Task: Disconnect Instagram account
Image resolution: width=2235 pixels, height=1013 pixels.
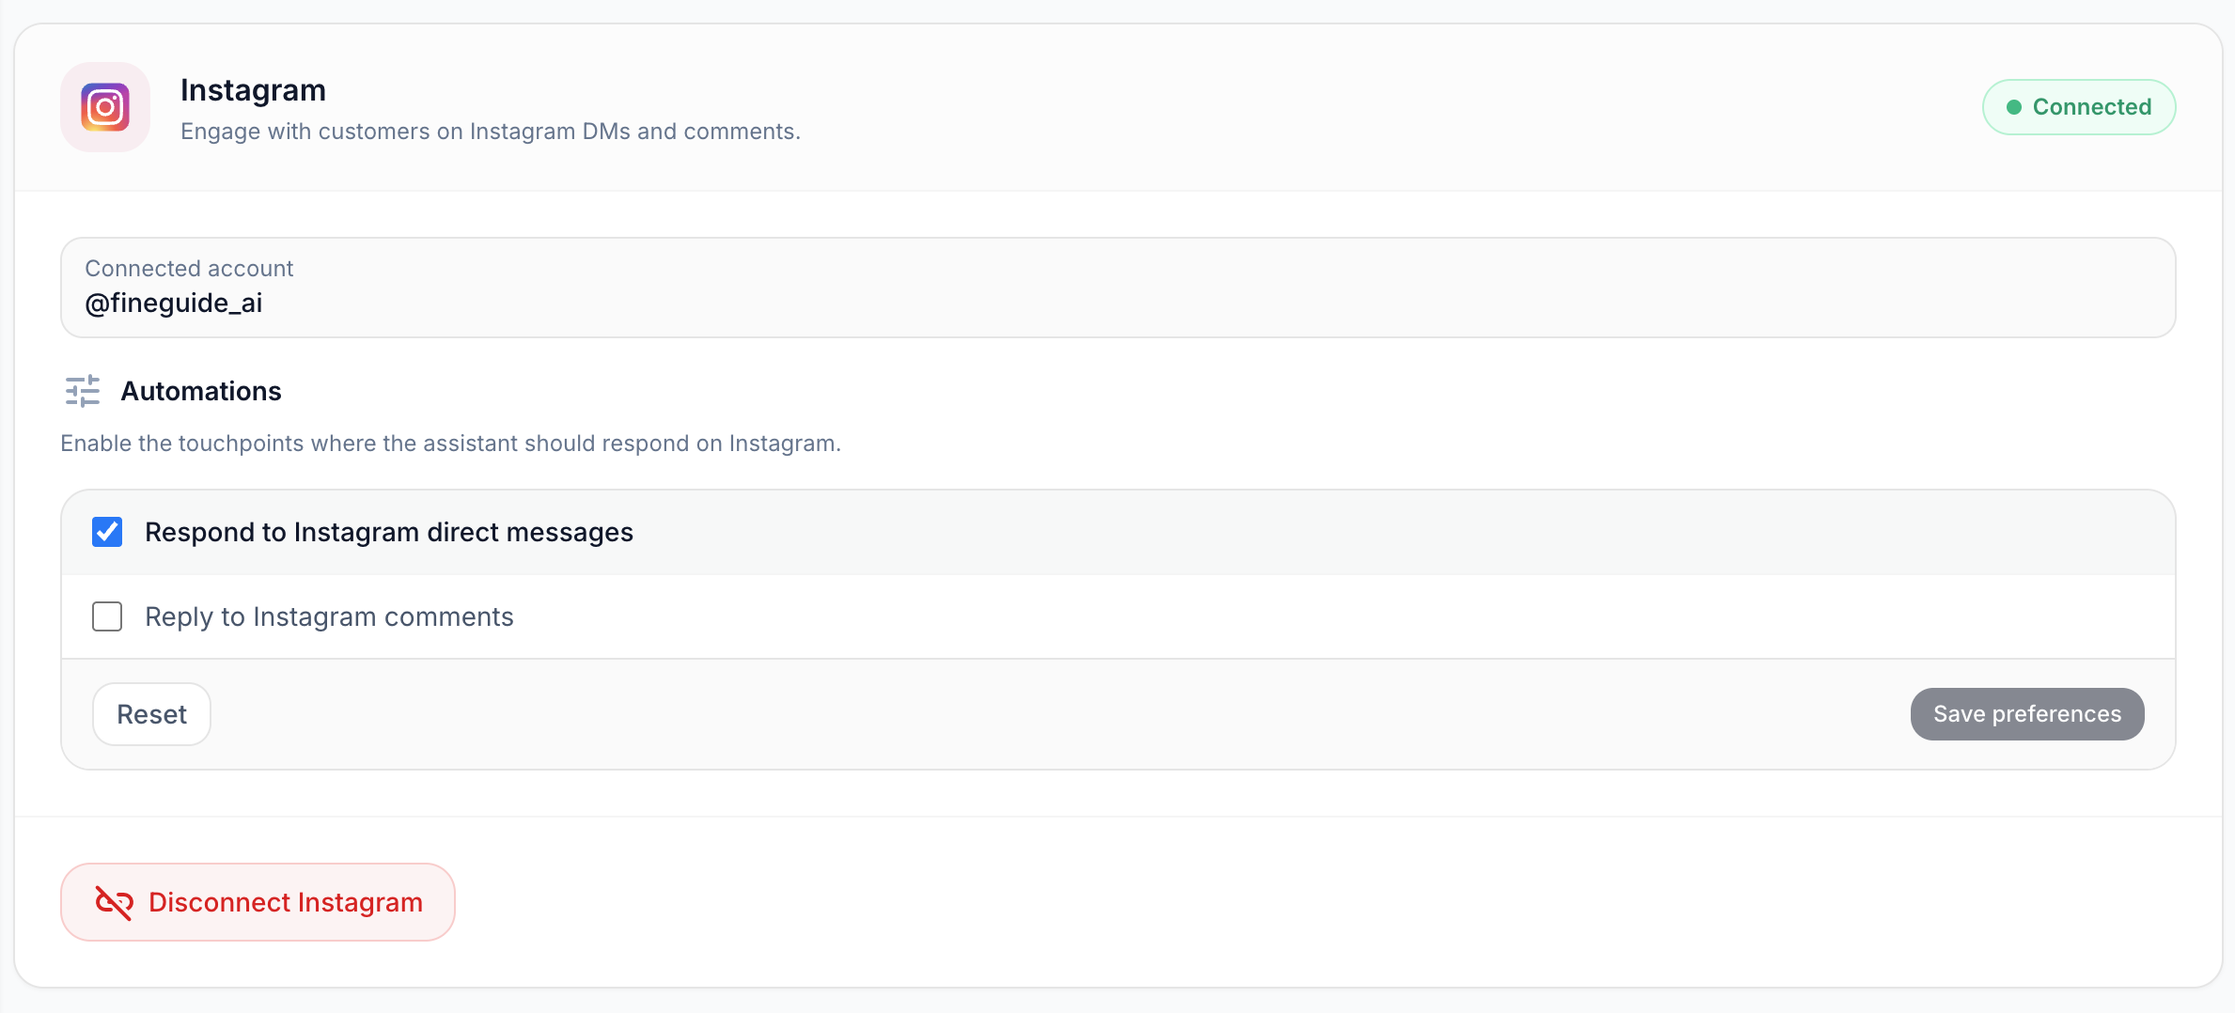Action: point(258,902)
